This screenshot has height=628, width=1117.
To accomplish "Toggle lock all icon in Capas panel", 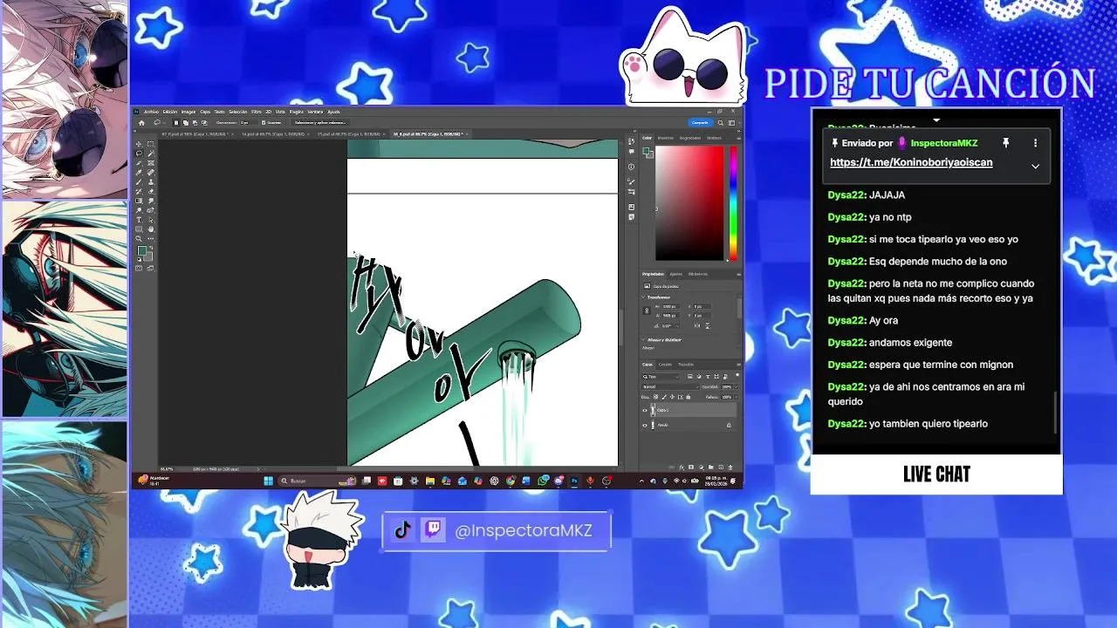I will [x=689, y=397].
